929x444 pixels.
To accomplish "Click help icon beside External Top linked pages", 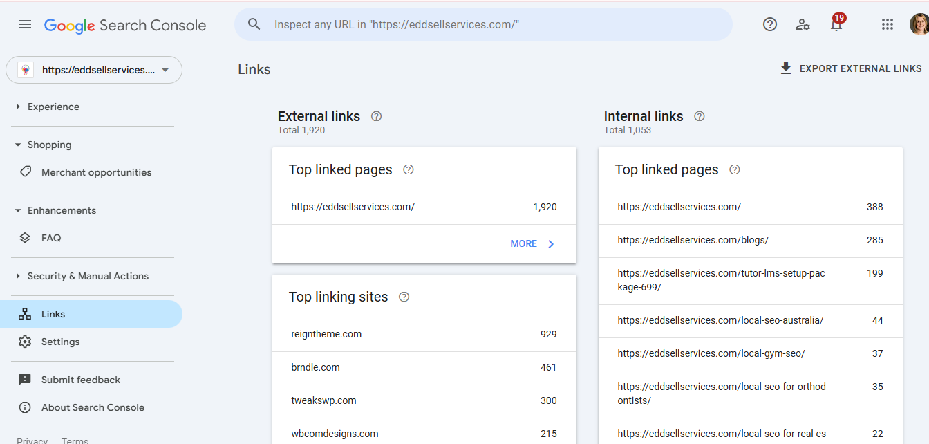I will (409, 169).
